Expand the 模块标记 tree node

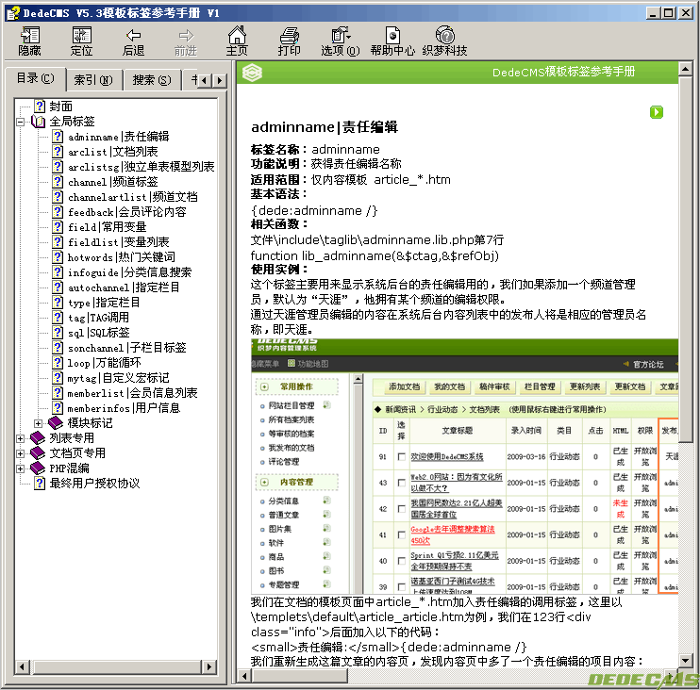tap(39, 423)
